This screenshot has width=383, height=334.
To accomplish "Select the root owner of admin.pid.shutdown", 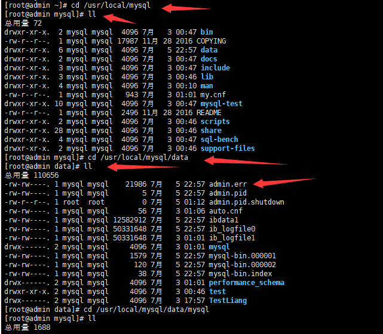I will tap(71, 202).
